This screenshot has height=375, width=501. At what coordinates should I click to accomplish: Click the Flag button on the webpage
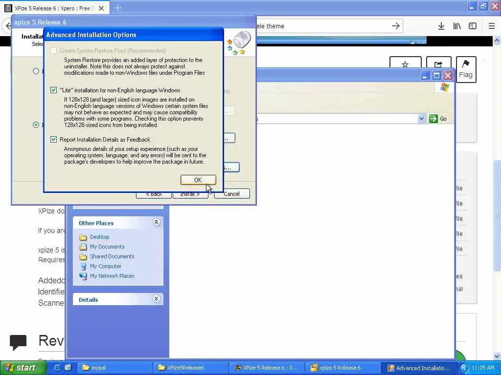point(466,69)
